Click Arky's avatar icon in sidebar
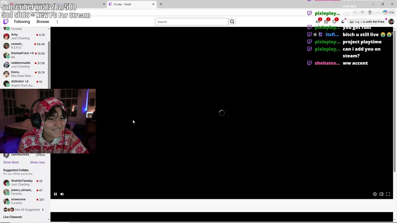 point(6,36)
